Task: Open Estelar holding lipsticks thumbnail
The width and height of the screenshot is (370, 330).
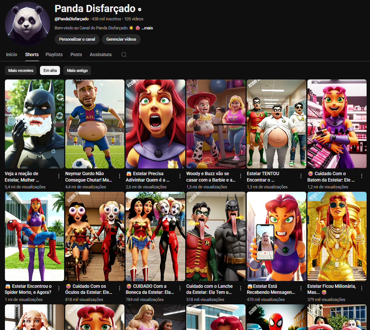Action: [x=337, y=124]
